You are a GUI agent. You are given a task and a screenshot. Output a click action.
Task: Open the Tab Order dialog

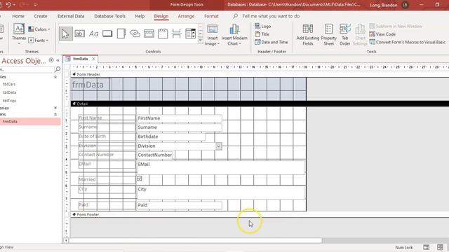344,35
